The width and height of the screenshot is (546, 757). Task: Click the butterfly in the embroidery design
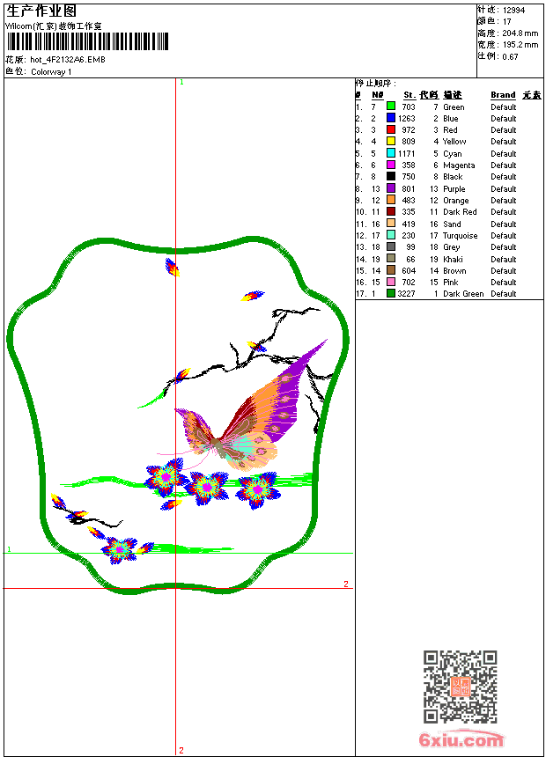click(x=251, y=406)
